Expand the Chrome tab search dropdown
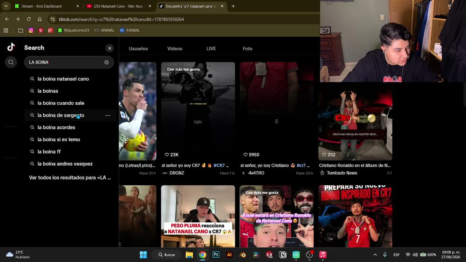The width and height of the screenshot is (466, 262). (x=6, y=6)
